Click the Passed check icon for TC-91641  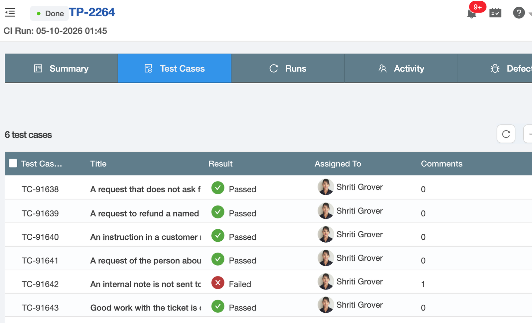[218, 259]
